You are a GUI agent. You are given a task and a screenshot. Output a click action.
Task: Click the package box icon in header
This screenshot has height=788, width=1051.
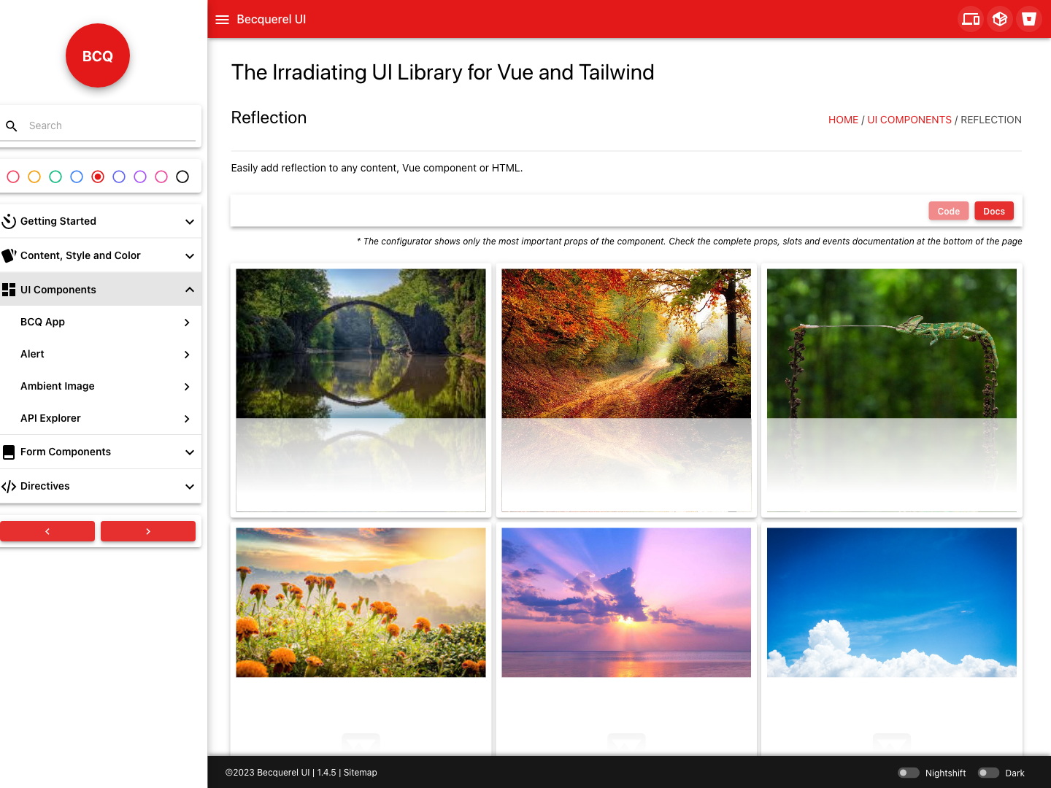pos(999,19)
